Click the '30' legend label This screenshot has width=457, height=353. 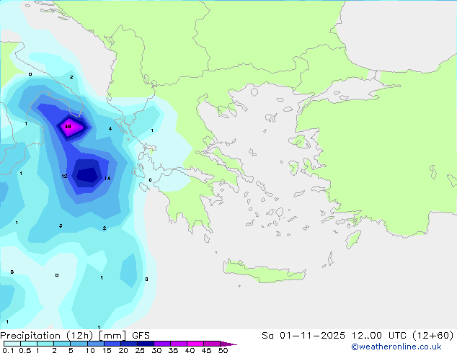156,350
